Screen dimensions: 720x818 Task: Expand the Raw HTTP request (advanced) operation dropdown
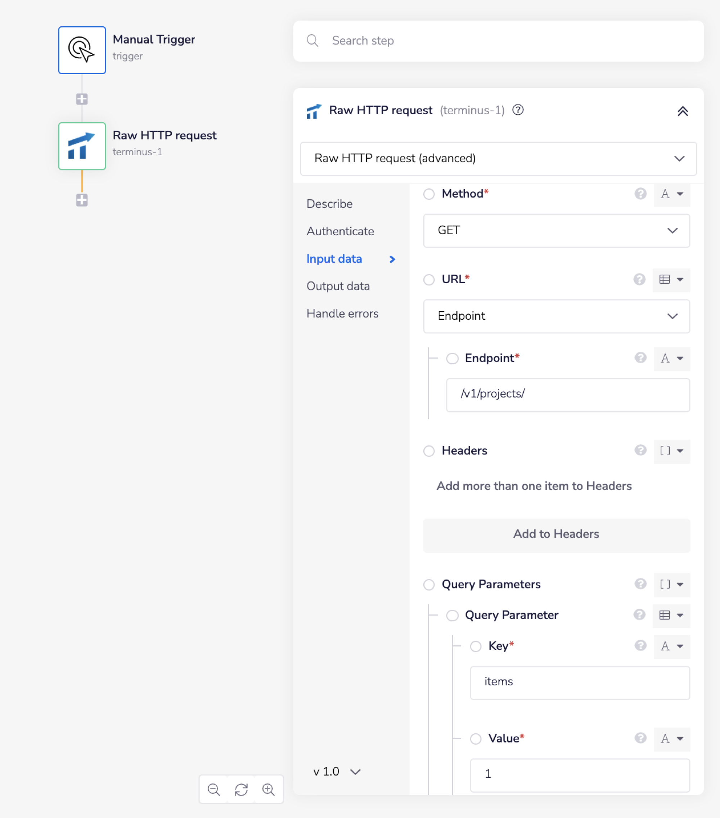click(498, 159)
